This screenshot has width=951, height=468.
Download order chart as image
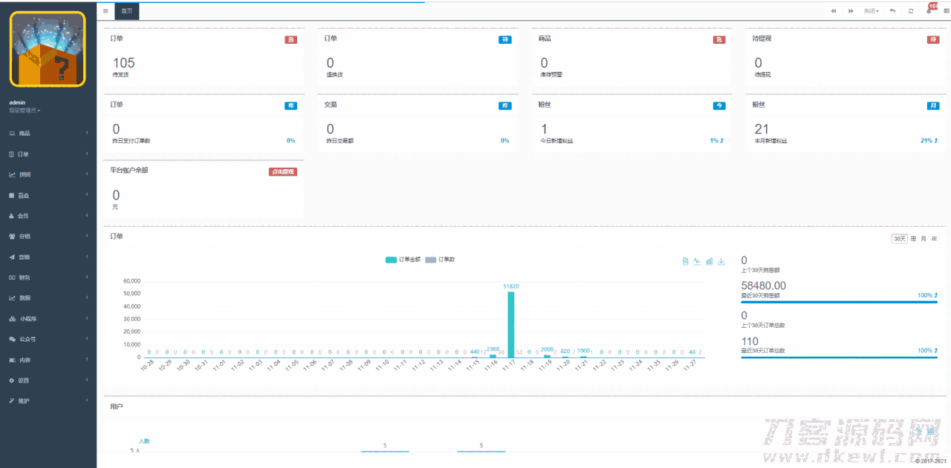coord(721,261)
